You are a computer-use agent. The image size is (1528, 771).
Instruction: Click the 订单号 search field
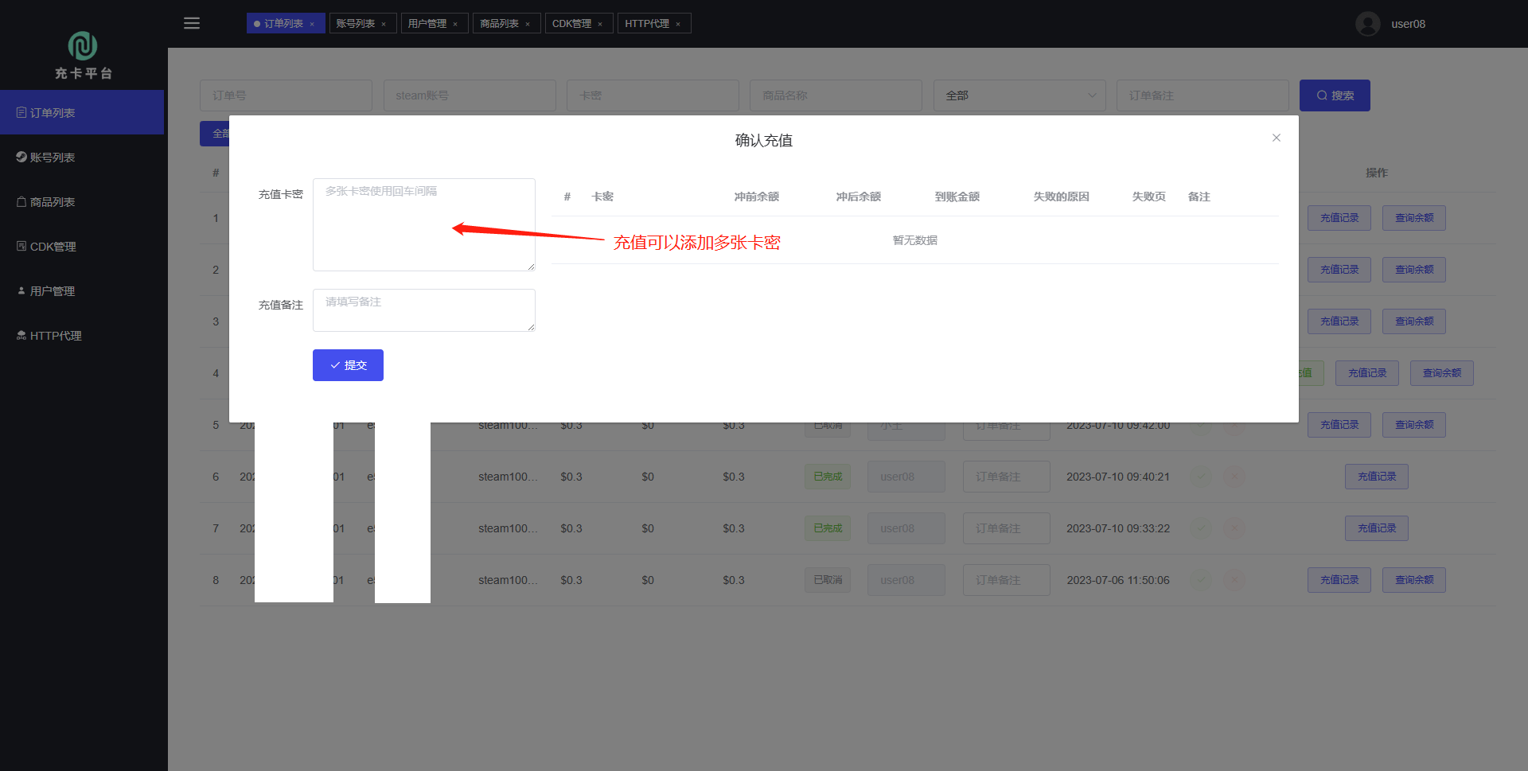coord(286,95)
